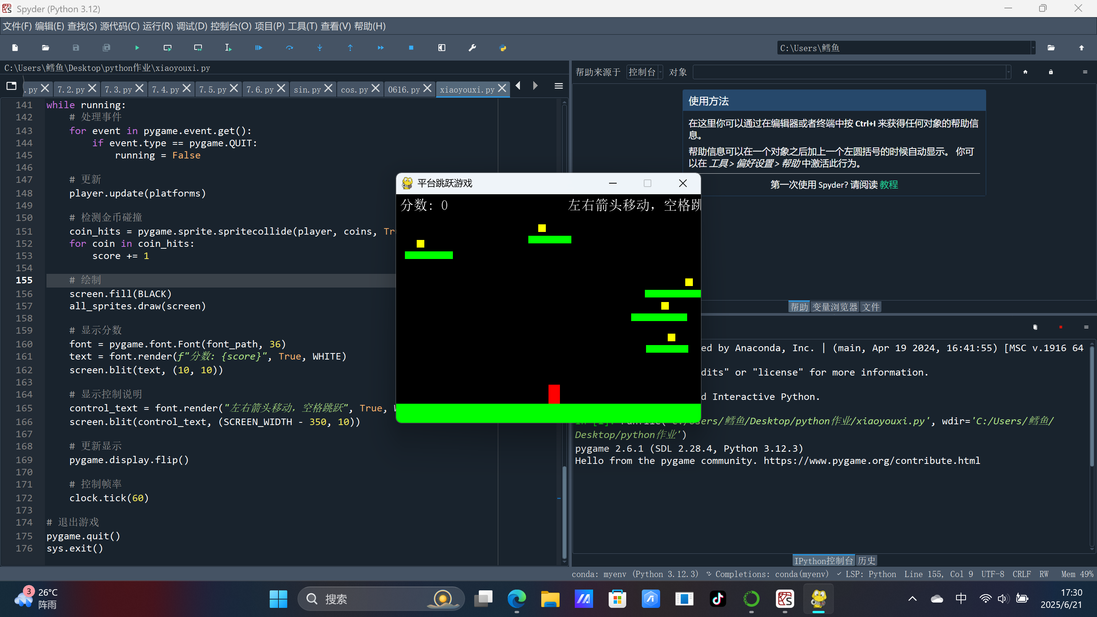
Task: Open Preferences via the wrench icon
Action: pyautogui.click(x=472, y=48)
